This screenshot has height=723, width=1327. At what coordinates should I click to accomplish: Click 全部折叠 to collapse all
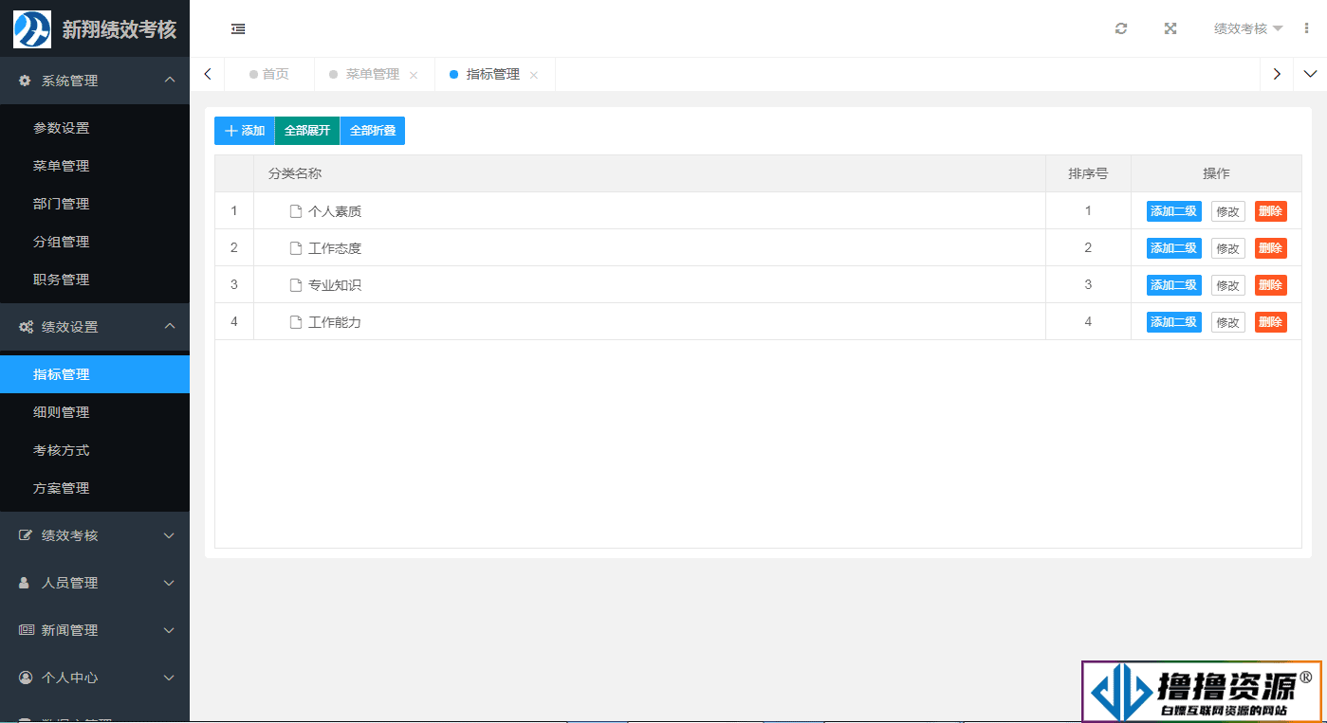[x=373, y=131]
